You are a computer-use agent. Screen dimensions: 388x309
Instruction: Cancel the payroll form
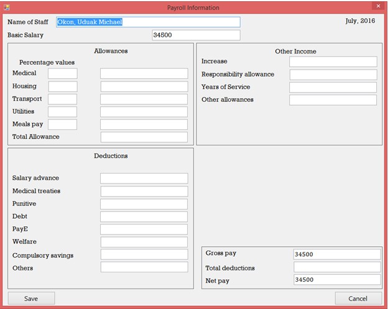(x=358, y=298)
